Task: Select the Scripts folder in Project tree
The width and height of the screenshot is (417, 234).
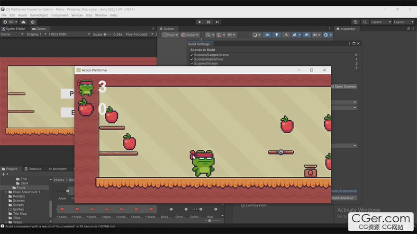Action: point(18,205)
